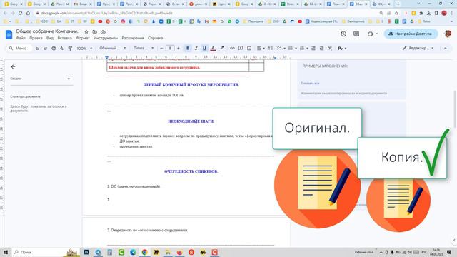The width and height of the screenshot is (457, 257).
Task: Open the highlight color tool
Action: pyautogui.click(x=222, y=49)
